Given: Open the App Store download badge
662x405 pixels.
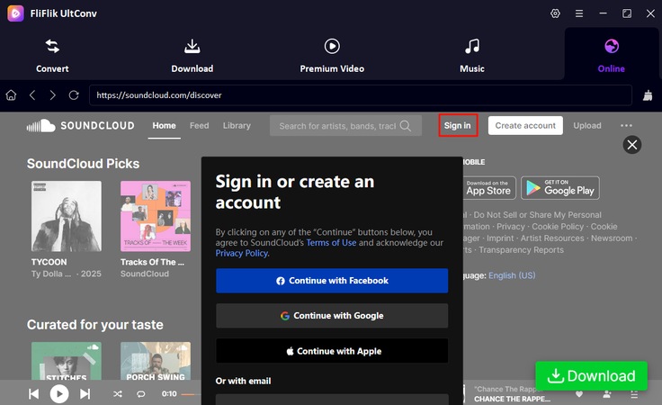Looking at the screenshot, I should (x=489, y=188).
